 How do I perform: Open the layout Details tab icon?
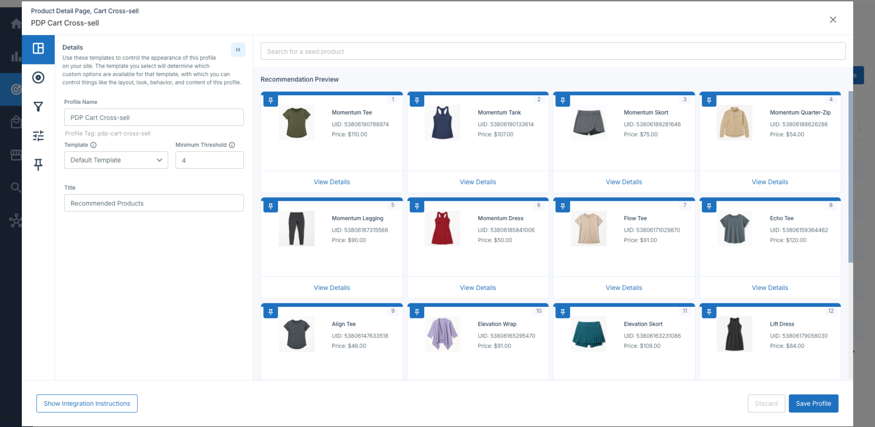coord(38,49)
